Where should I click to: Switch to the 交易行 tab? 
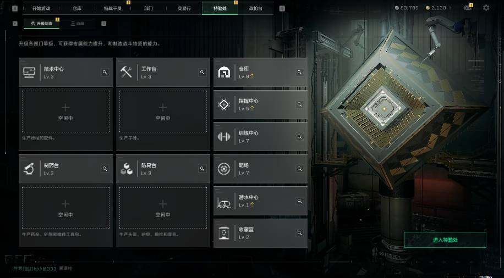[x=184, y=8]
